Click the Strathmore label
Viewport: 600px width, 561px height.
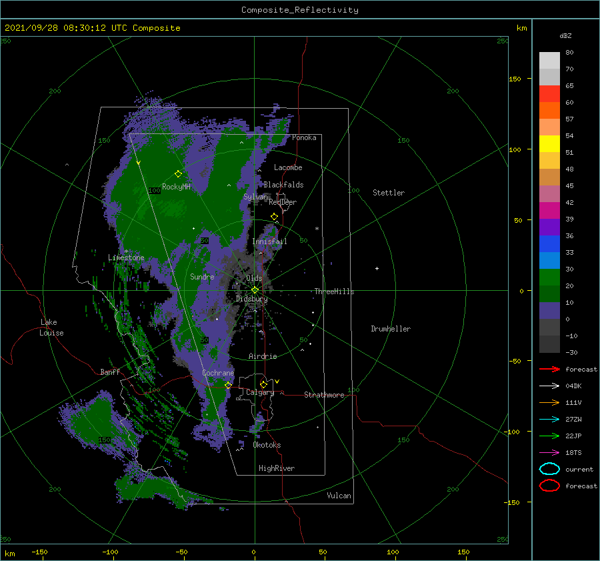pos(324,395)
